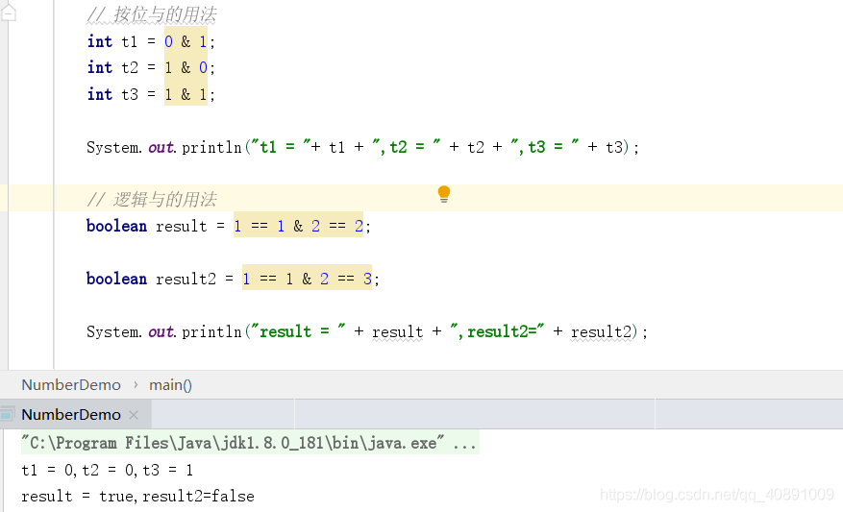Click the highlighted '1 & 0' expression
This screenshot has height=512, width=843.
(186, 67)
